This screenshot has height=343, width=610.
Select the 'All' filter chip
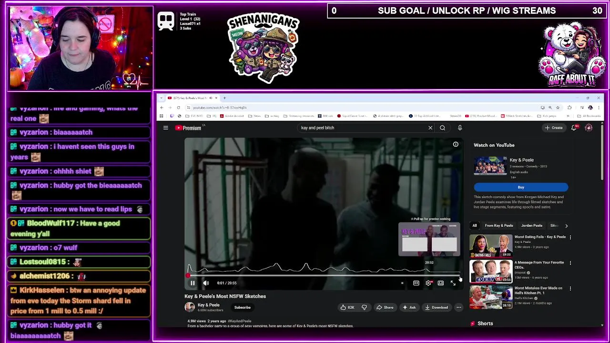point(474,225)
